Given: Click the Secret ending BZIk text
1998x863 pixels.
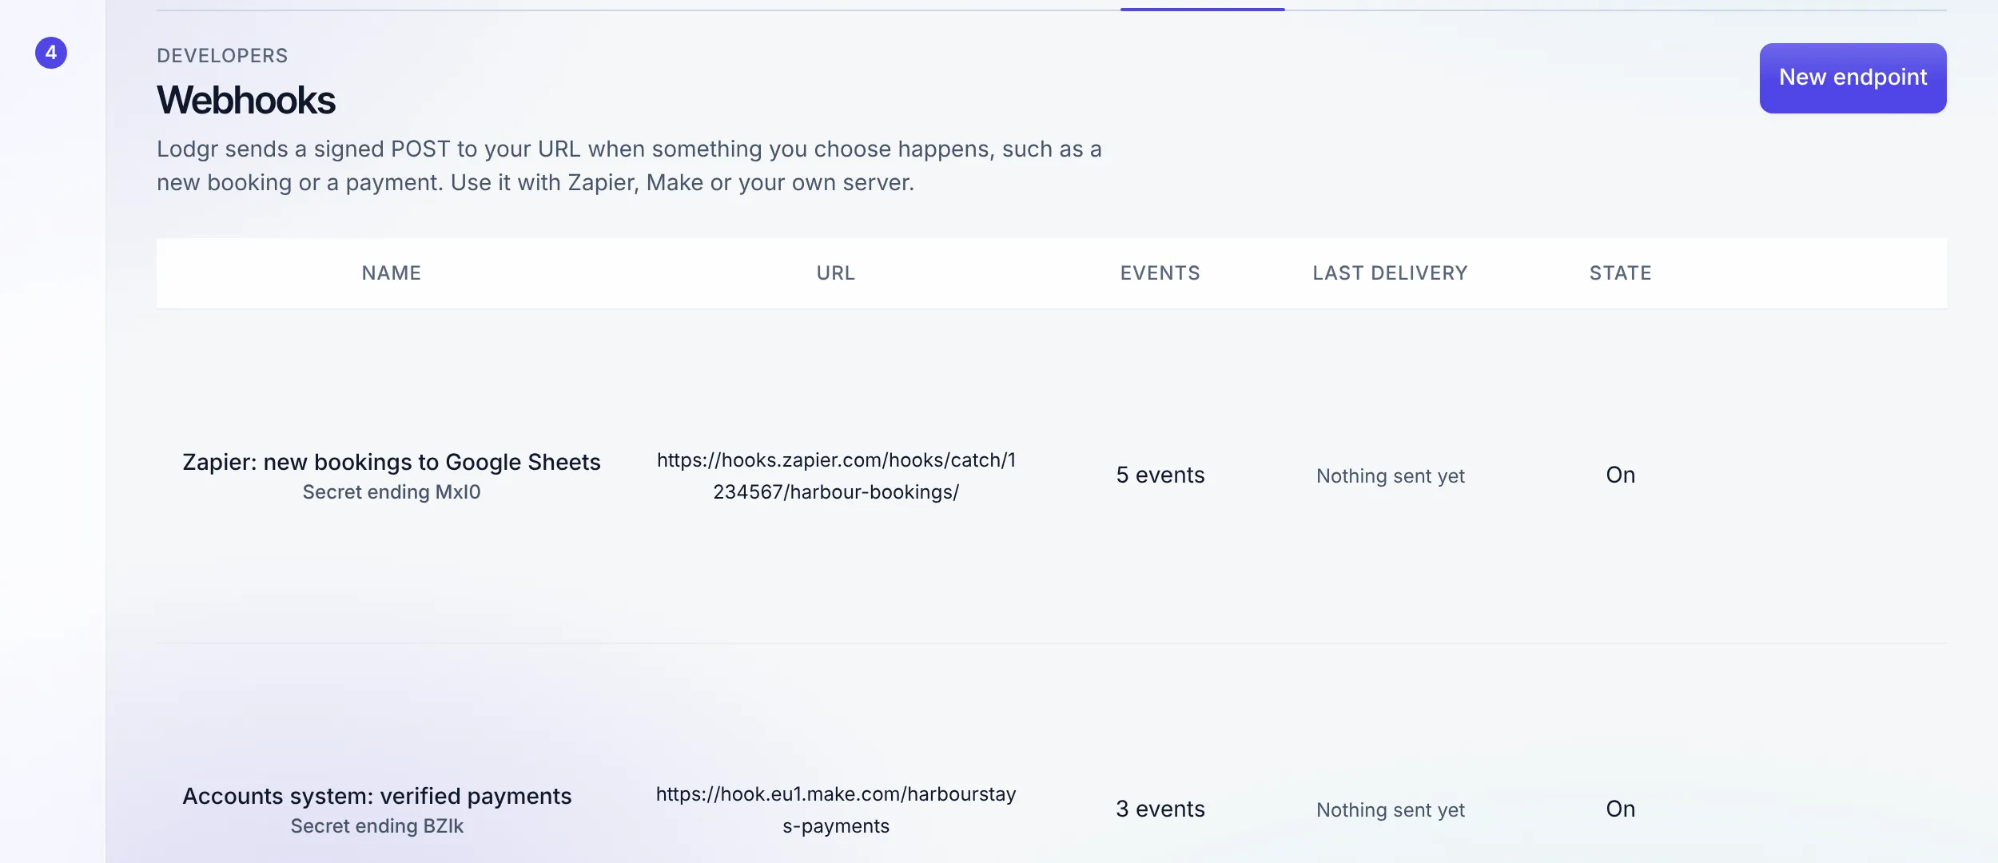Looking at the screenshot, I should (377, 826).
